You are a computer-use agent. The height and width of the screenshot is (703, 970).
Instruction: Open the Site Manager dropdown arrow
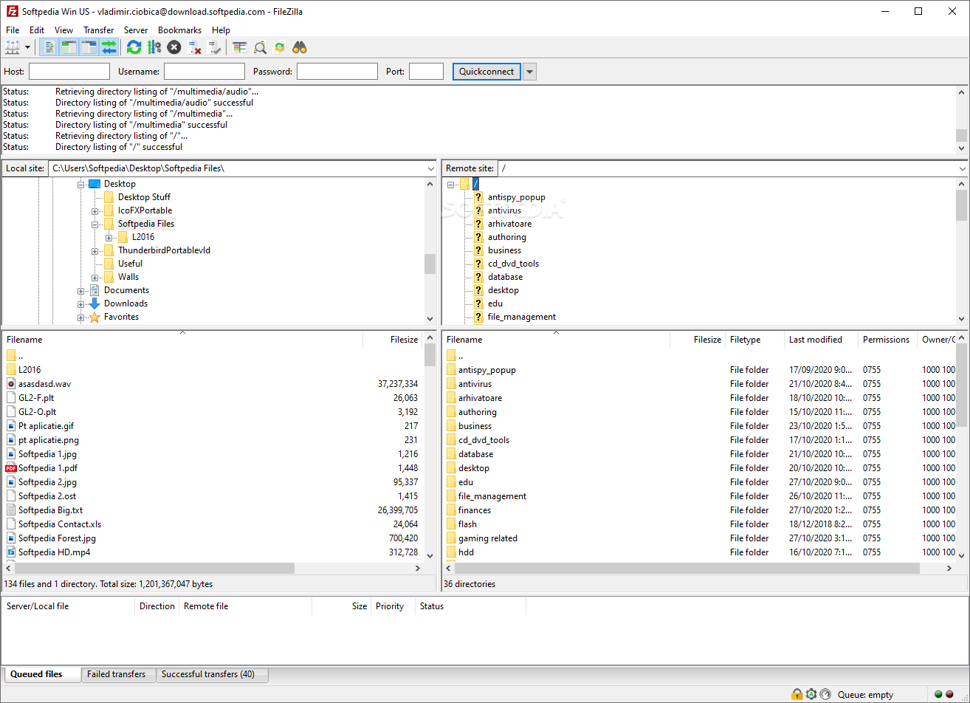tap(28, 47)
